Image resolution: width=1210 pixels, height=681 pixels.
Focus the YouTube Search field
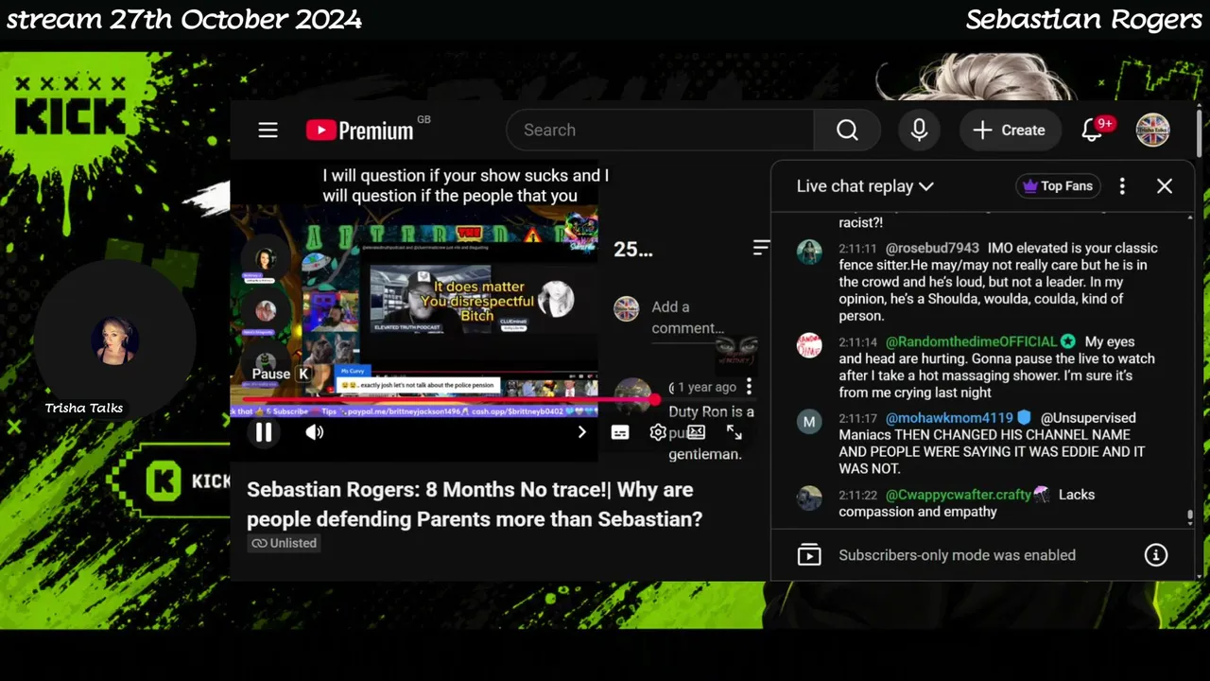(x=660, y=131)
